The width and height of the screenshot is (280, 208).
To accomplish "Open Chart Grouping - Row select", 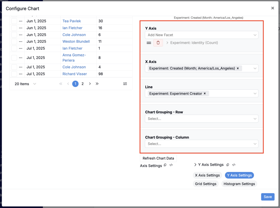I will point(202,119).
